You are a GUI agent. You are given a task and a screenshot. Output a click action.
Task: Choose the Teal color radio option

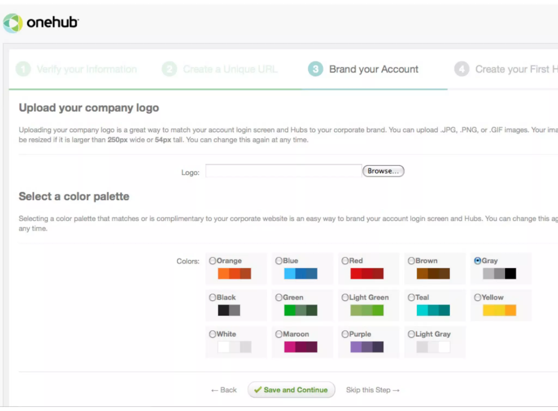pos(411,297)
